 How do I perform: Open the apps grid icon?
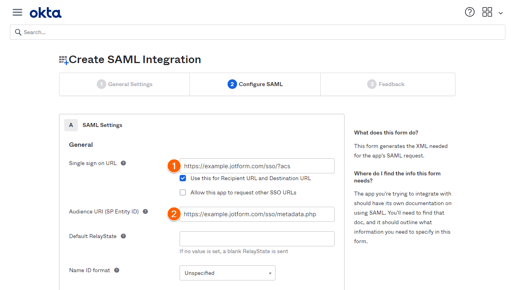click(487, 12)
